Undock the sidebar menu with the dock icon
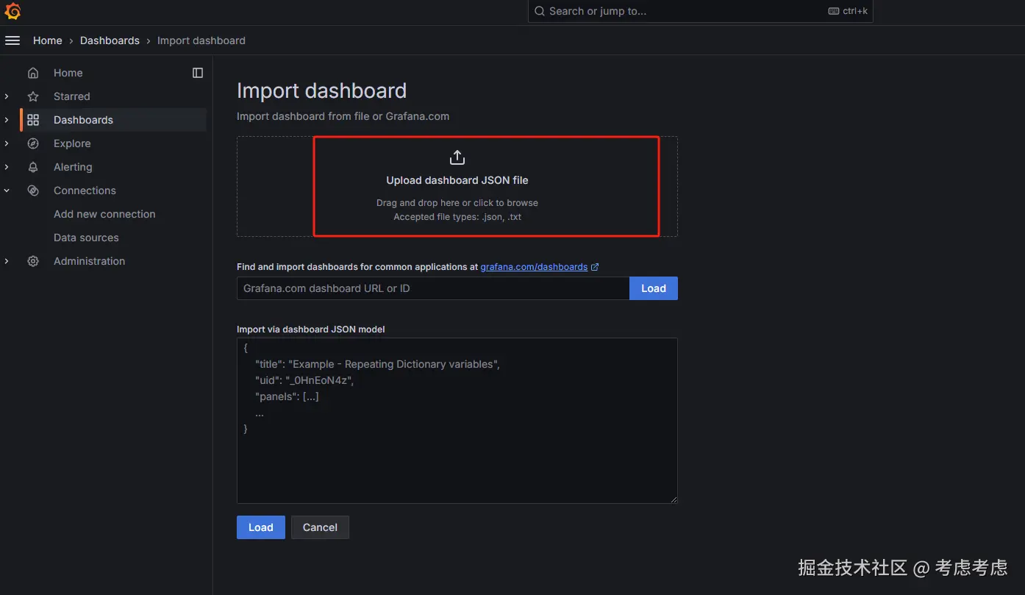Image resolution: width=1025 pixels, height=595 pixels. pyautogui.click(x=198, y=73)
